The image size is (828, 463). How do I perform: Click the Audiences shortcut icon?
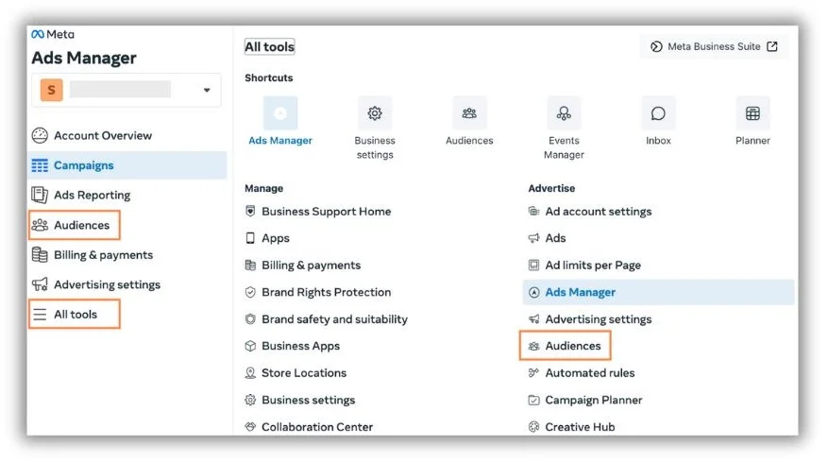pyautogui.click(x=469, y=113)
